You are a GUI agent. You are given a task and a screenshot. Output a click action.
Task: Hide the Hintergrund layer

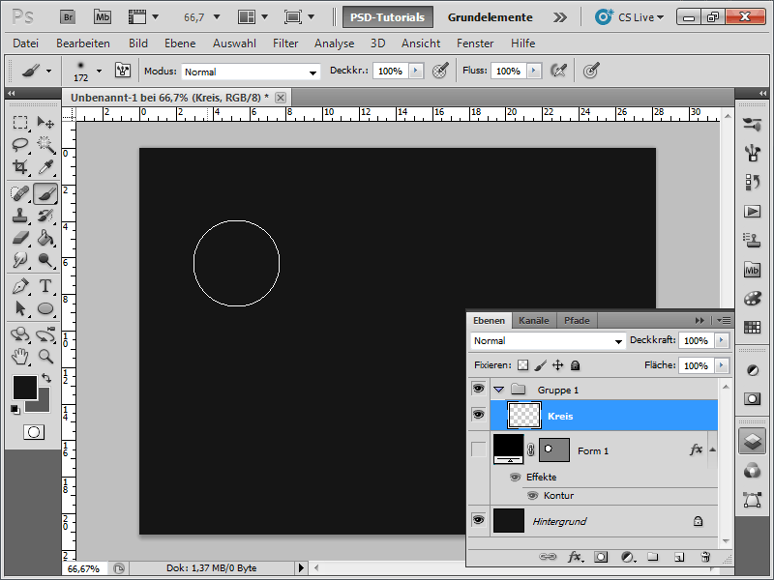(x=478, y=520)
